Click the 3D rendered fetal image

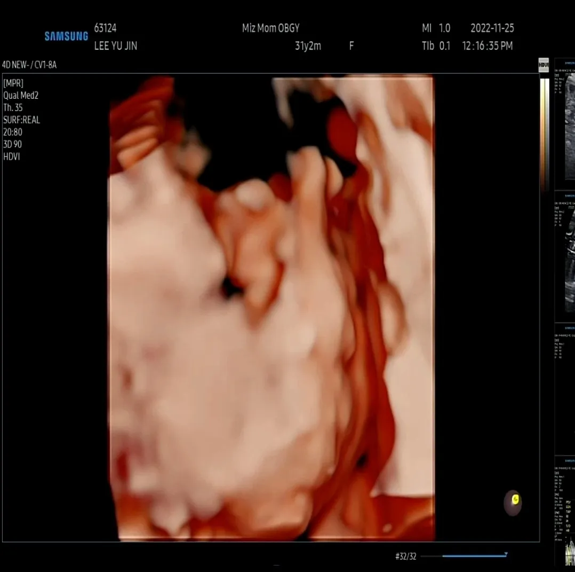tap(271, 308)
